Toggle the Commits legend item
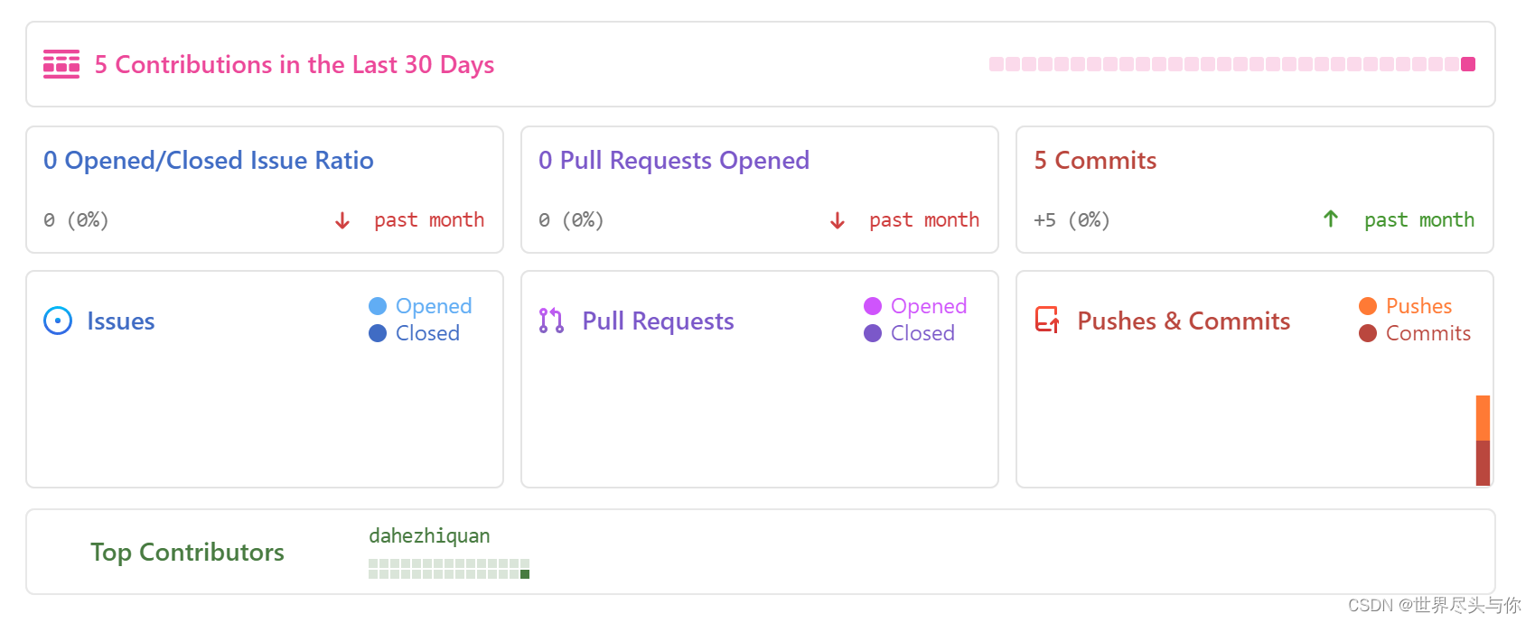This screenshot has width=1535, height=623. (x=1415, y=333)
